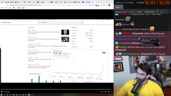Add a new split with plus
The width and height of the screenshot is (171, 96).
169,12
